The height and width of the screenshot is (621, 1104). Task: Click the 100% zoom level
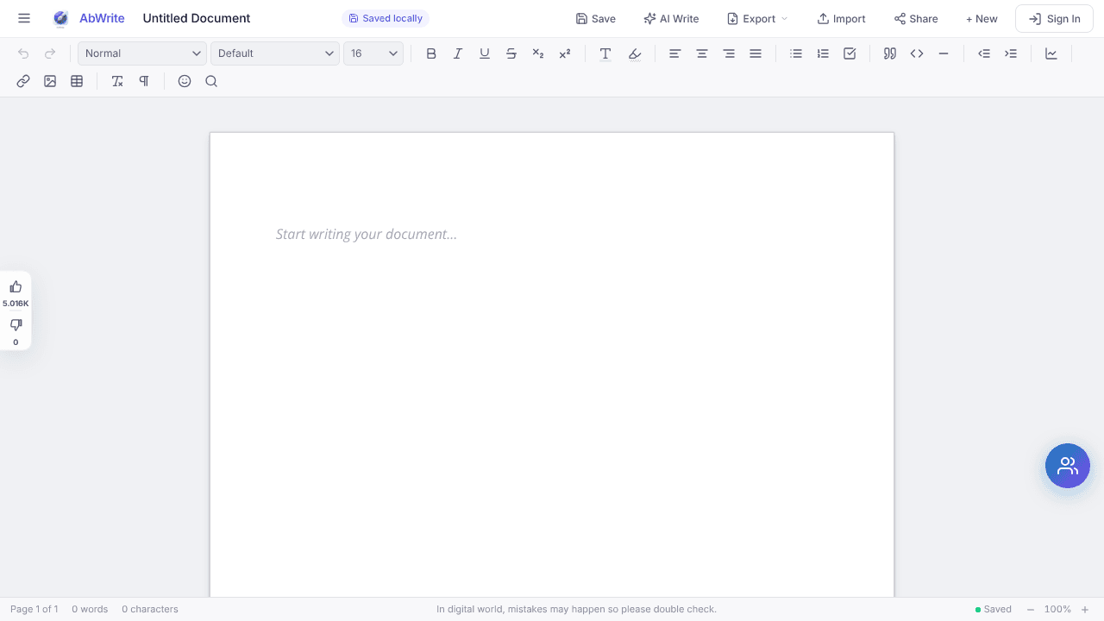[1057, 609]
